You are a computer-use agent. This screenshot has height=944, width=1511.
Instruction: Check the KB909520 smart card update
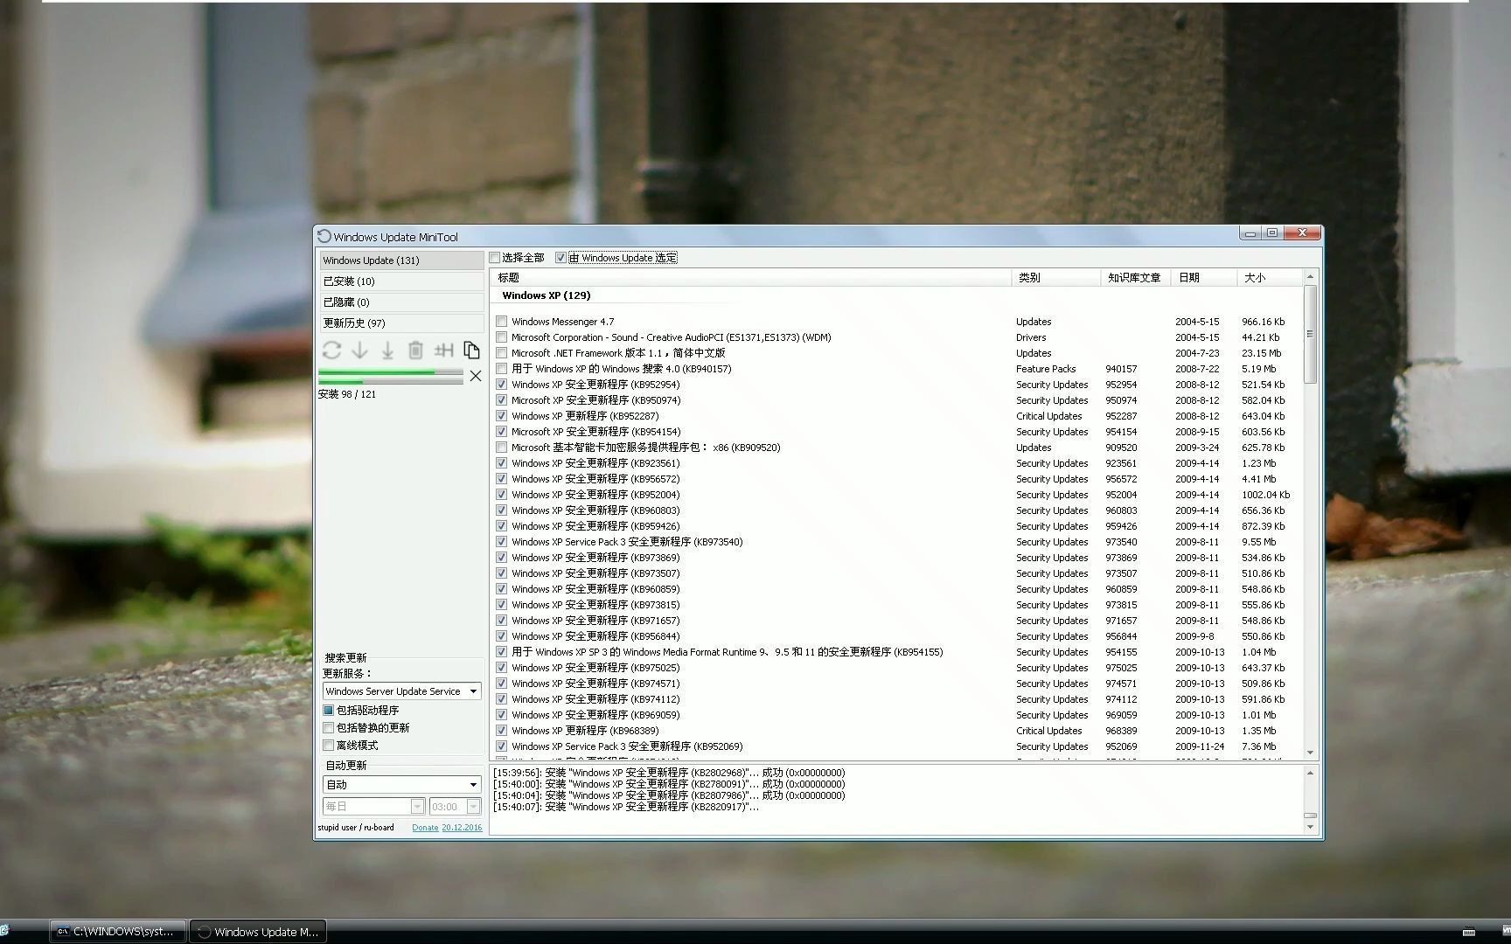tap(502, 448)
